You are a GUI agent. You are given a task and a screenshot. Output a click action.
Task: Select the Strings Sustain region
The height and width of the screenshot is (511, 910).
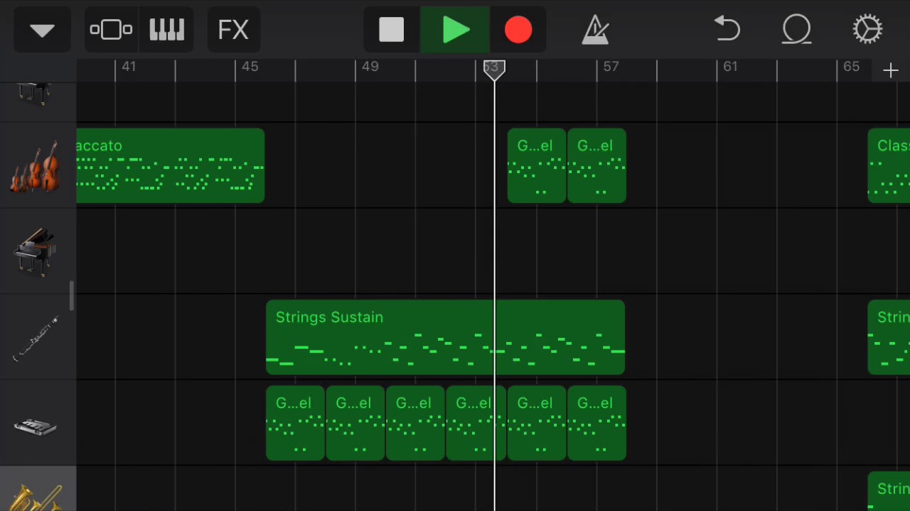[446, 337]
